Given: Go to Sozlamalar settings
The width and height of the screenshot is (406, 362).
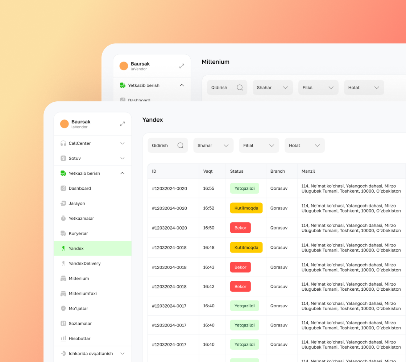Looking at the screenshot, I should tap(92, 323).
